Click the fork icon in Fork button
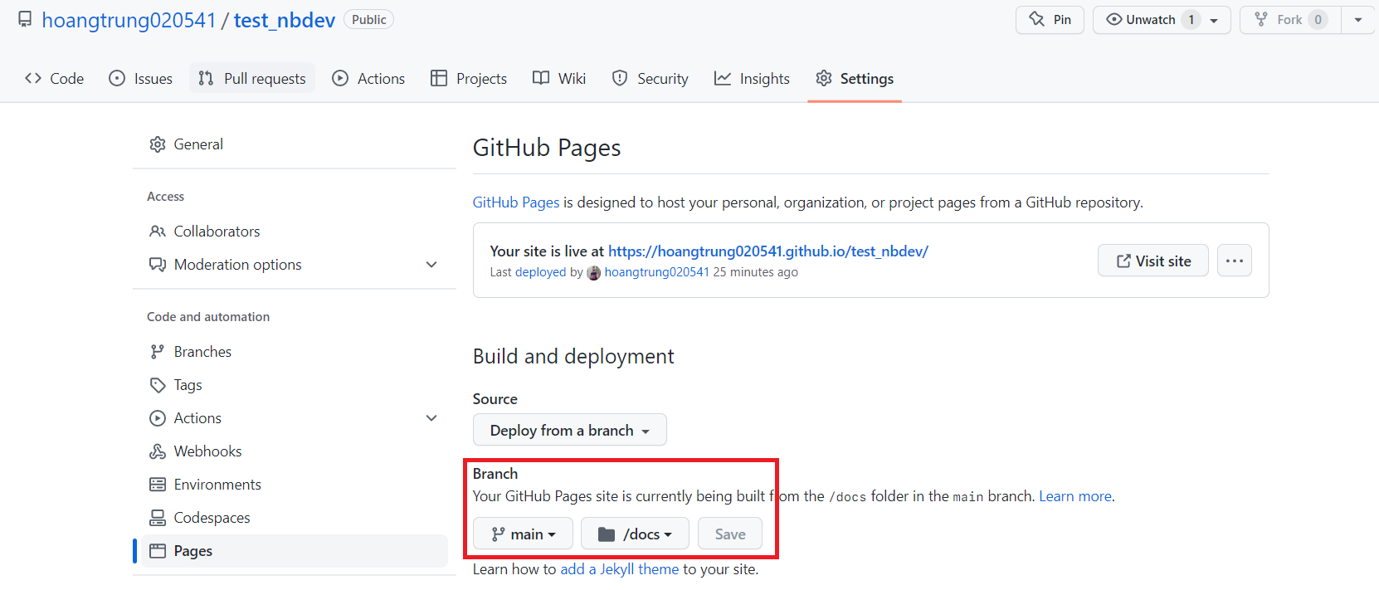Screen dimensions: 1379x590 (x=1261, y=19)
